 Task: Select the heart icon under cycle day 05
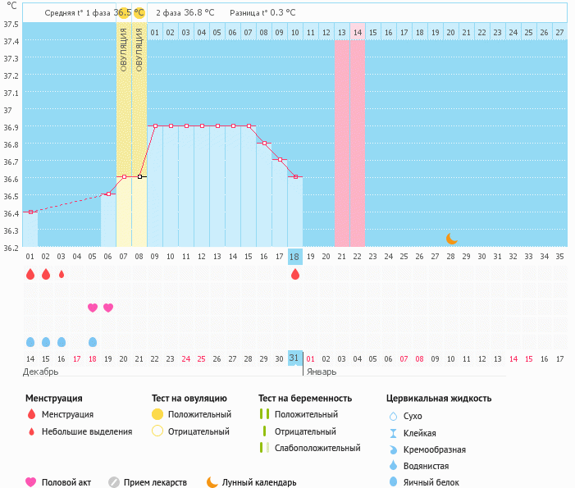(93, 308)
